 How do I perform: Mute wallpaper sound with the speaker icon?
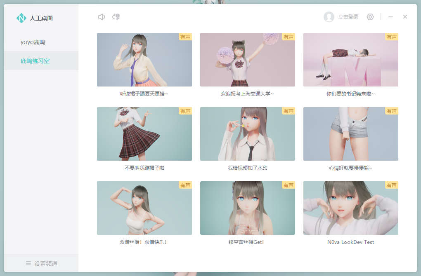(101, 17)
